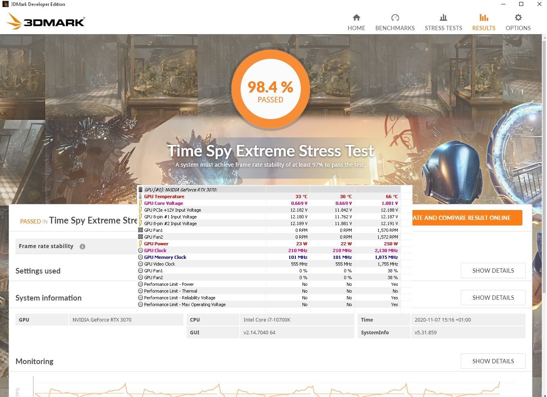Click the NVIDIA GeForce RTX 3070 GPU field
The image size is (547, 397).
click(125, 320)
